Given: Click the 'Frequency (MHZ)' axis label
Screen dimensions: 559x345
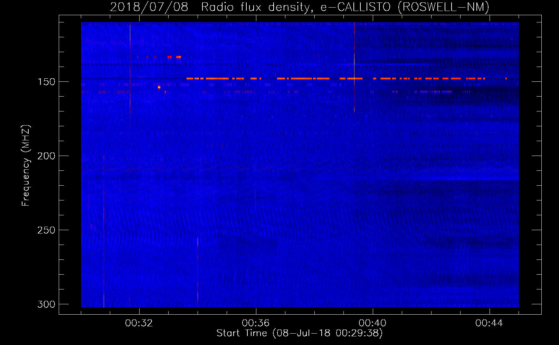Looking at the screenshot, I should click(x=26, y=166).
